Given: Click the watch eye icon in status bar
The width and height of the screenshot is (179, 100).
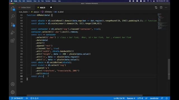Looking at the screenshot, I should 27,98.
